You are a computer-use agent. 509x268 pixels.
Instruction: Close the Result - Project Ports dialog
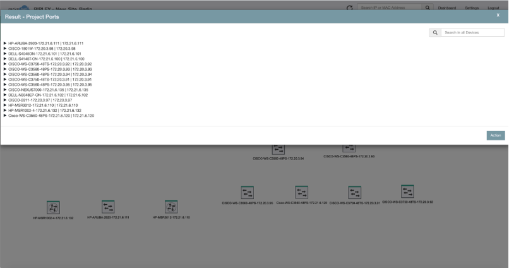click(498, 15)
